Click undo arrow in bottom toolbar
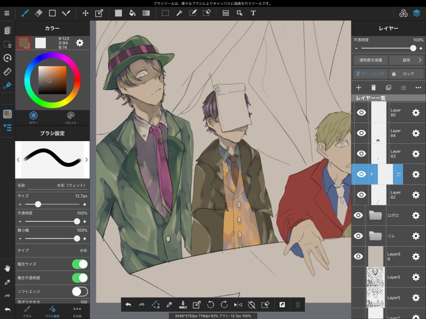This screenshot has height=319, width=426. click(x=128, y=305)
